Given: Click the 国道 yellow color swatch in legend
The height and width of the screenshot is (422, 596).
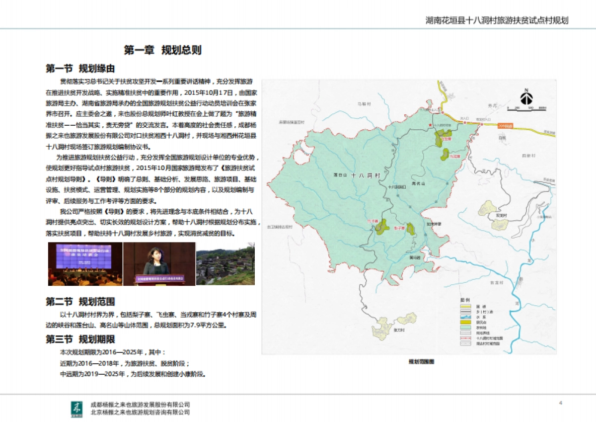Looking at the screenshot, I should (x=466, y=306).
